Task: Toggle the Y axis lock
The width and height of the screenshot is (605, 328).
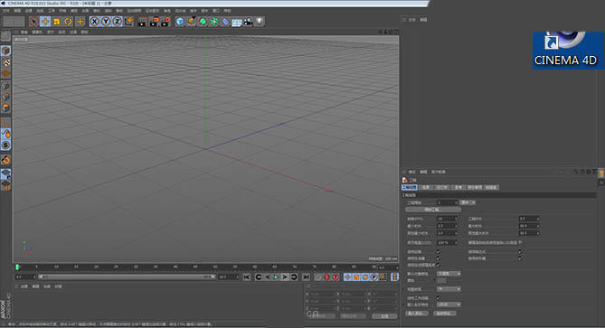Action: pos(106,22)
